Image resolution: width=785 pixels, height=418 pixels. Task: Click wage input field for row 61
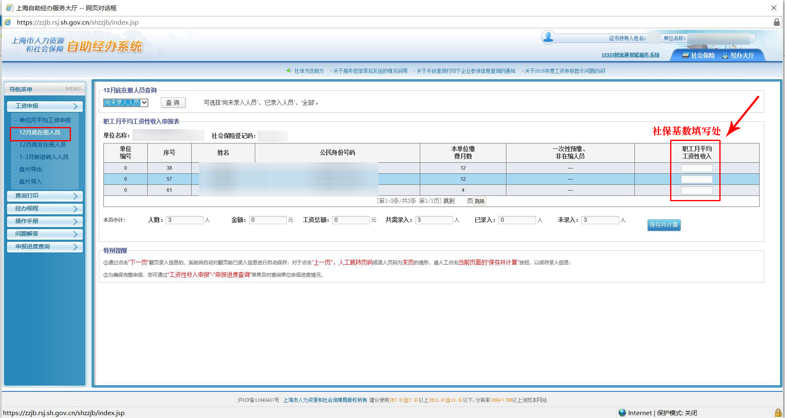[697, 190]
